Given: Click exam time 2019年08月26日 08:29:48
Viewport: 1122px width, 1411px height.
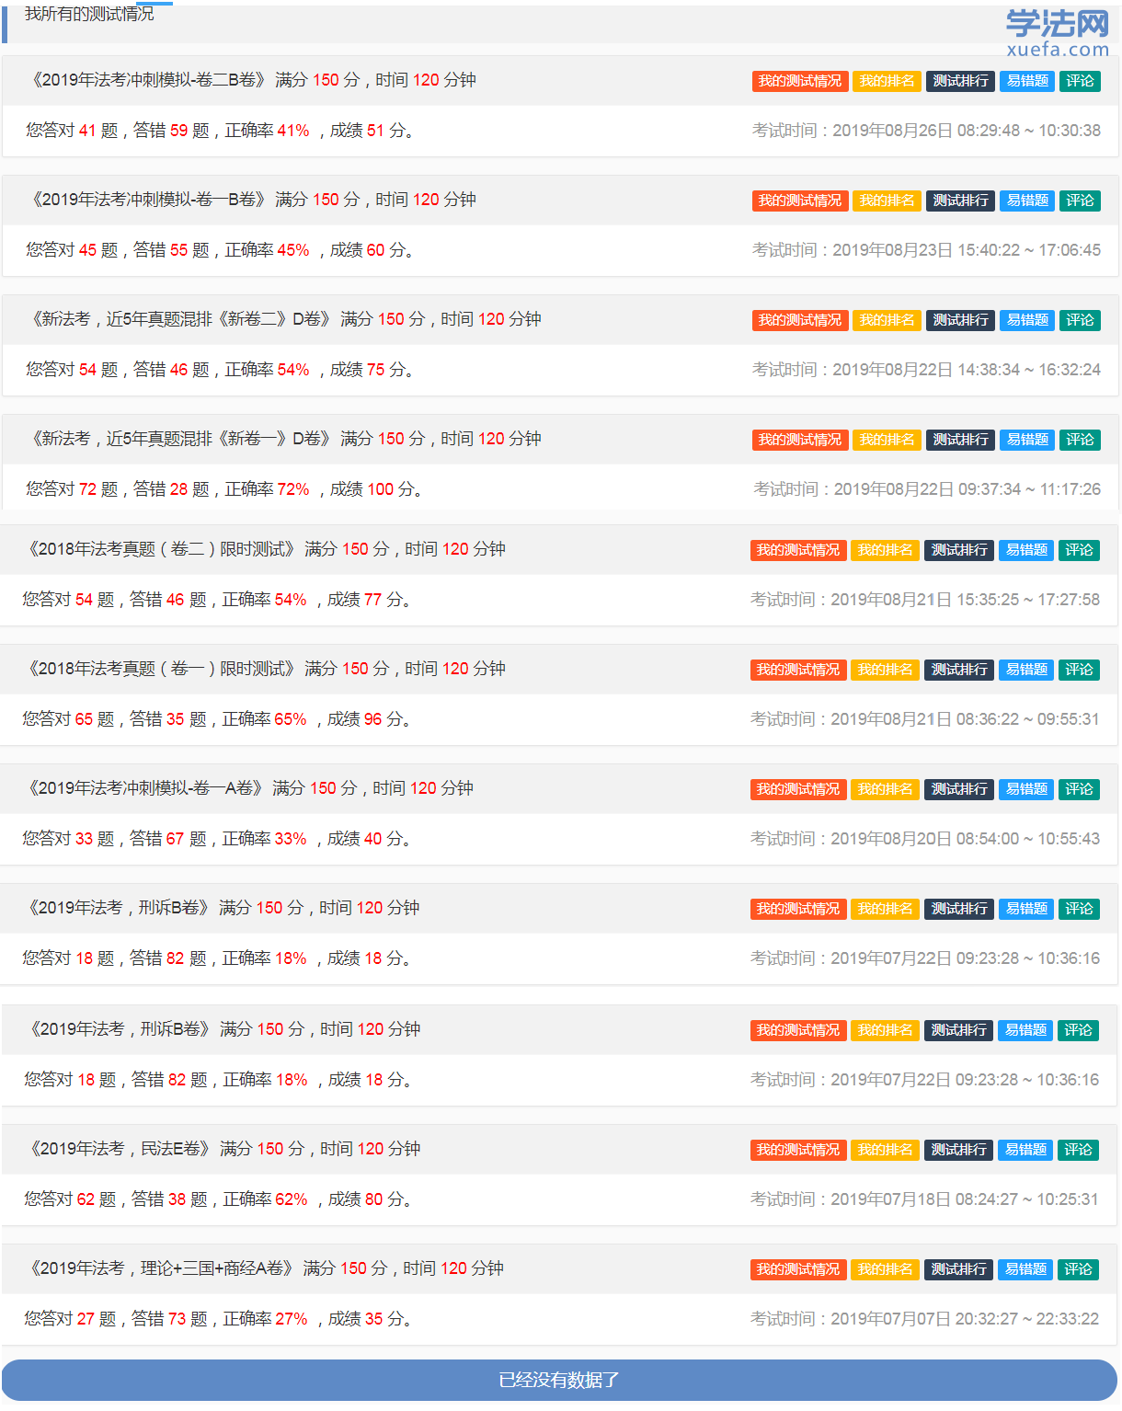Looking at the screenshot, I should pos(926,131).
